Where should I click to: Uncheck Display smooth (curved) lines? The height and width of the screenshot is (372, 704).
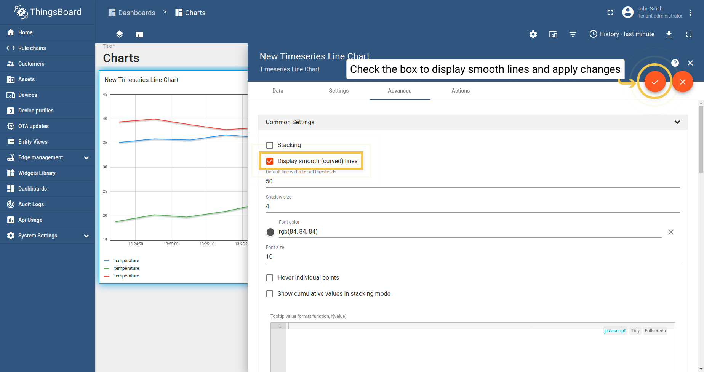click(x=270, y=161)
